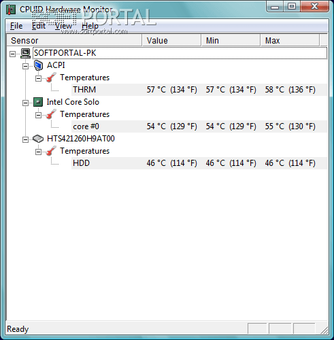Click Temperatures label under HTS421260H9AT00
334x340 pixels.
click(x=84, y=151)
